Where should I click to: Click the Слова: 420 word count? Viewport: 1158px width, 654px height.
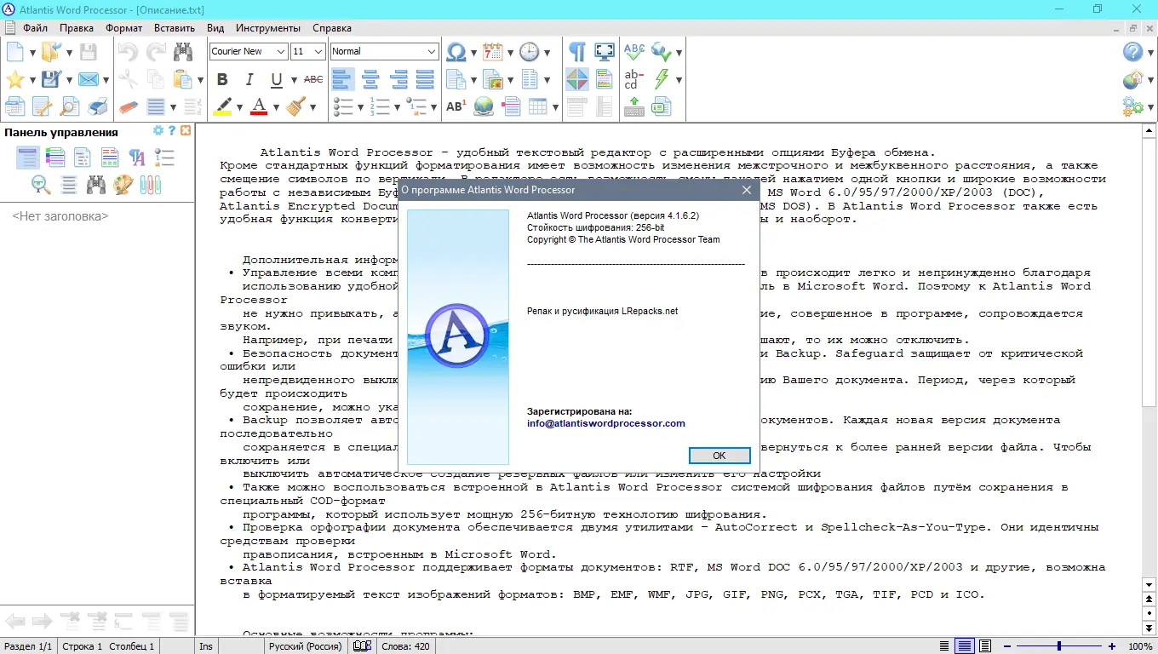click(406, 646)
